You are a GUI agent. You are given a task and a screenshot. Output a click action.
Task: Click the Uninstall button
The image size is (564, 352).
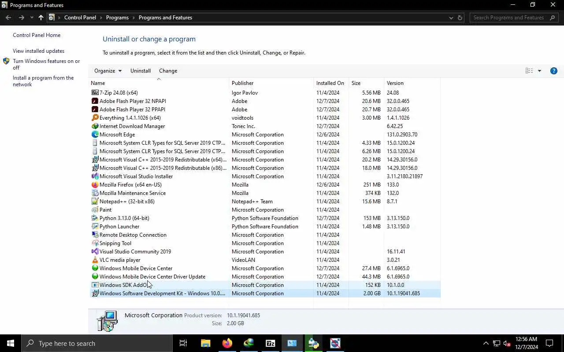[141, 71]
